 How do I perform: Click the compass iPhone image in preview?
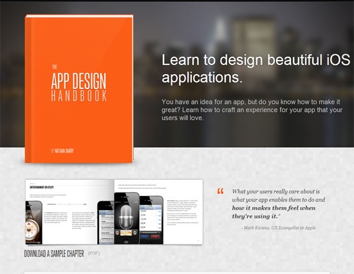34,222
